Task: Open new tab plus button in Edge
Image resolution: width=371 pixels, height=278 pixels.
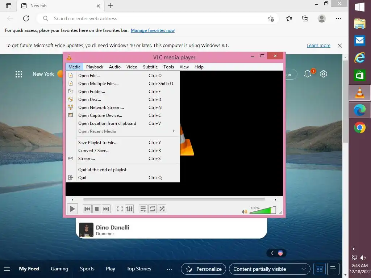Action: (x=110, y=6)
